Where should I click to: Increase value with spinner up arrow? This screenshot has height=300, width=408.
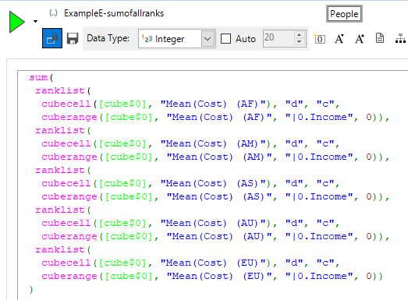[300, 34]
